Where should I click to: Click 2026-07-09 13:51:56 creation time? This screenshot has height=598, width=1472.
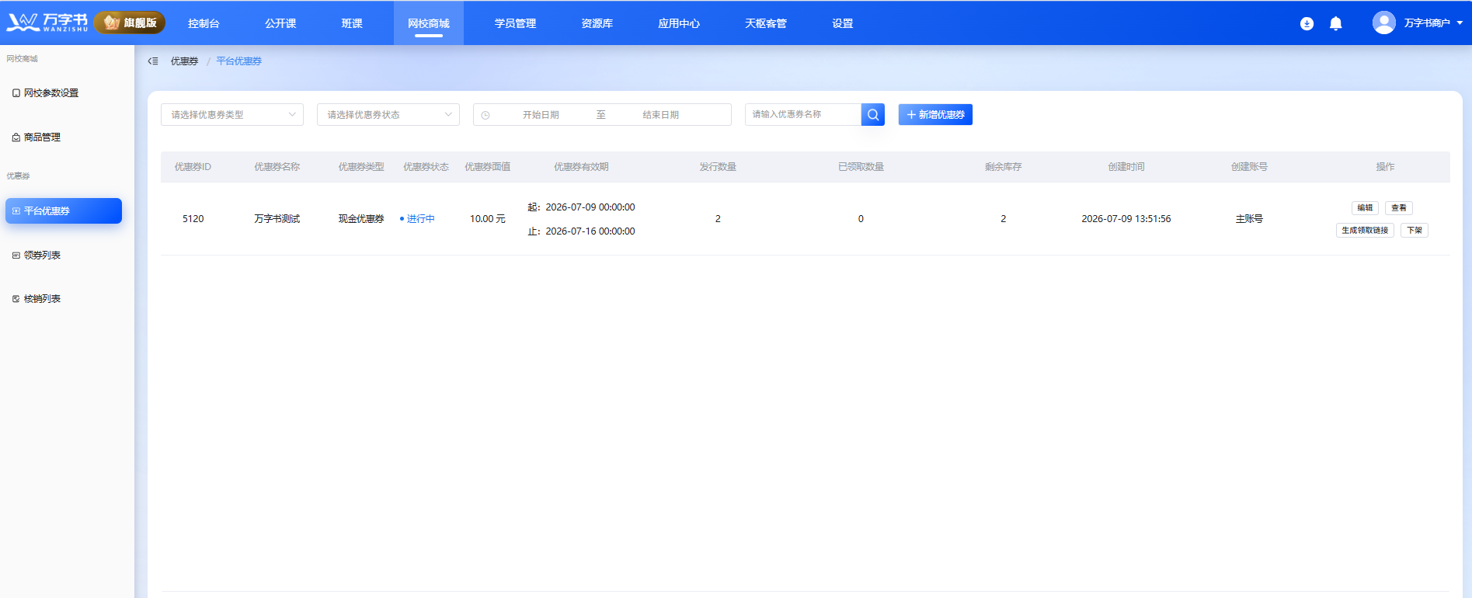pos(1126,219)
